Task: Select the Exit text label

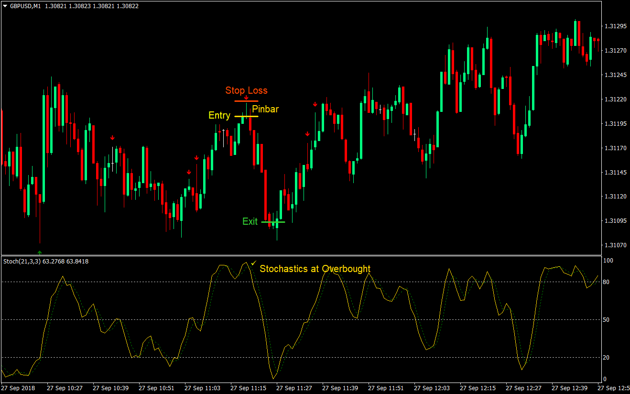Action: pyautogui.click(x=250, y=221)
